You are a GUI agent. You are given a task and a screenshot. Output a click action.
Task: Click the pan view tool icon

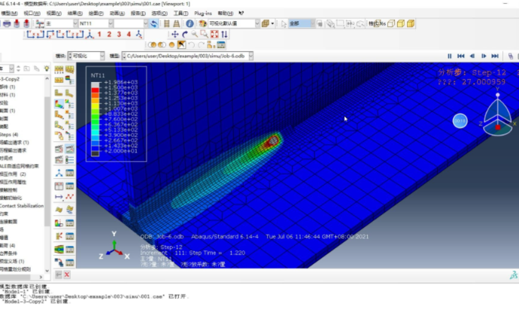click(175, 35)
